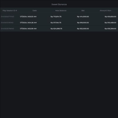Click the balance Rp 624,696.75
The width and height of the screenshot is (118, 118).
tap(56, 29)
